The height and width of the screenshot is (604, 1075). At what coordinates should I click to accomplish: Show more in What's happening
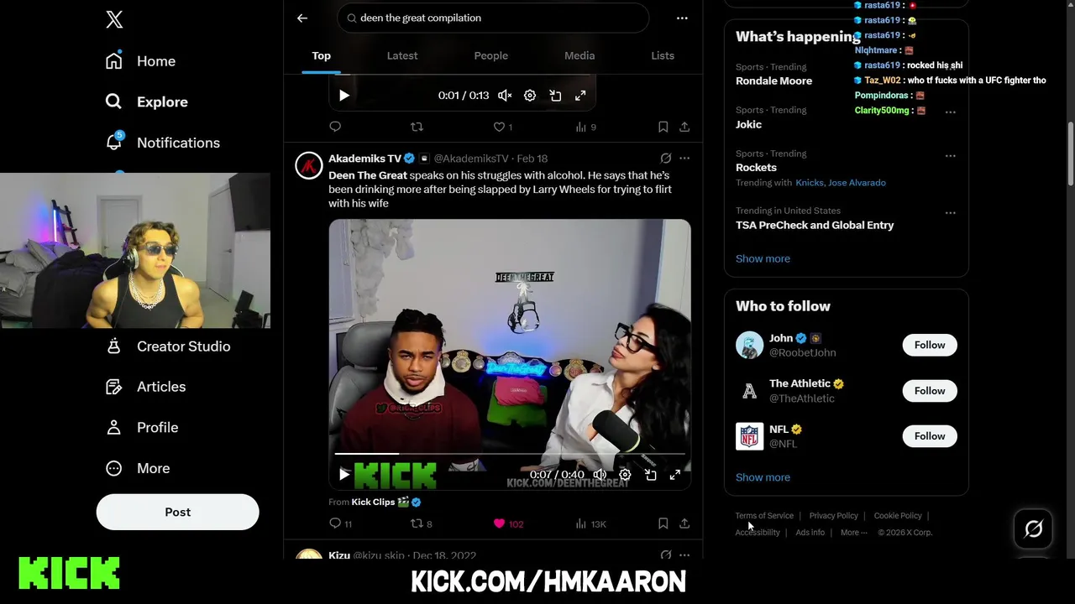click(x=763, y=258)
